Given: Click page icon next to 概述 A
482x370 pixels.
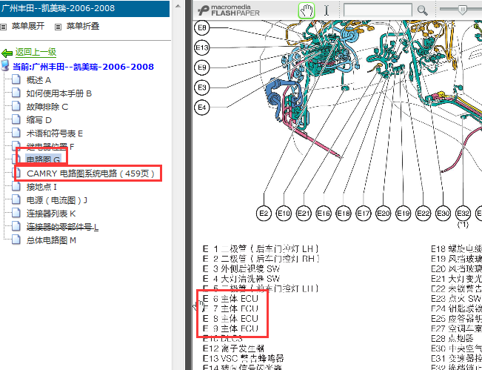Looking at the screenshot, I should pos(16,79).
